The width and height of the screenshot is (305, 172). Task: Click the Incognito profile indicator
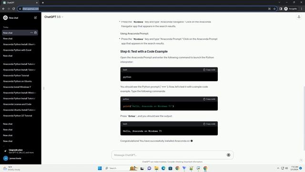point(291,9)
